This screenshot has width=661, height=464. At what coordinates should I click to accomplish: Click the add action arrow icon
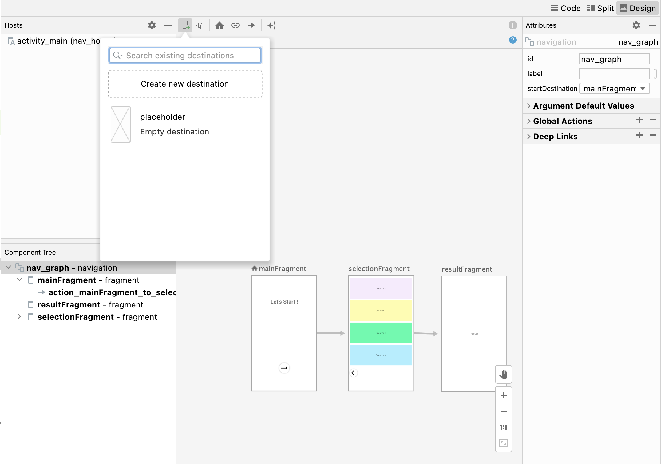click(x=251, y=25)
